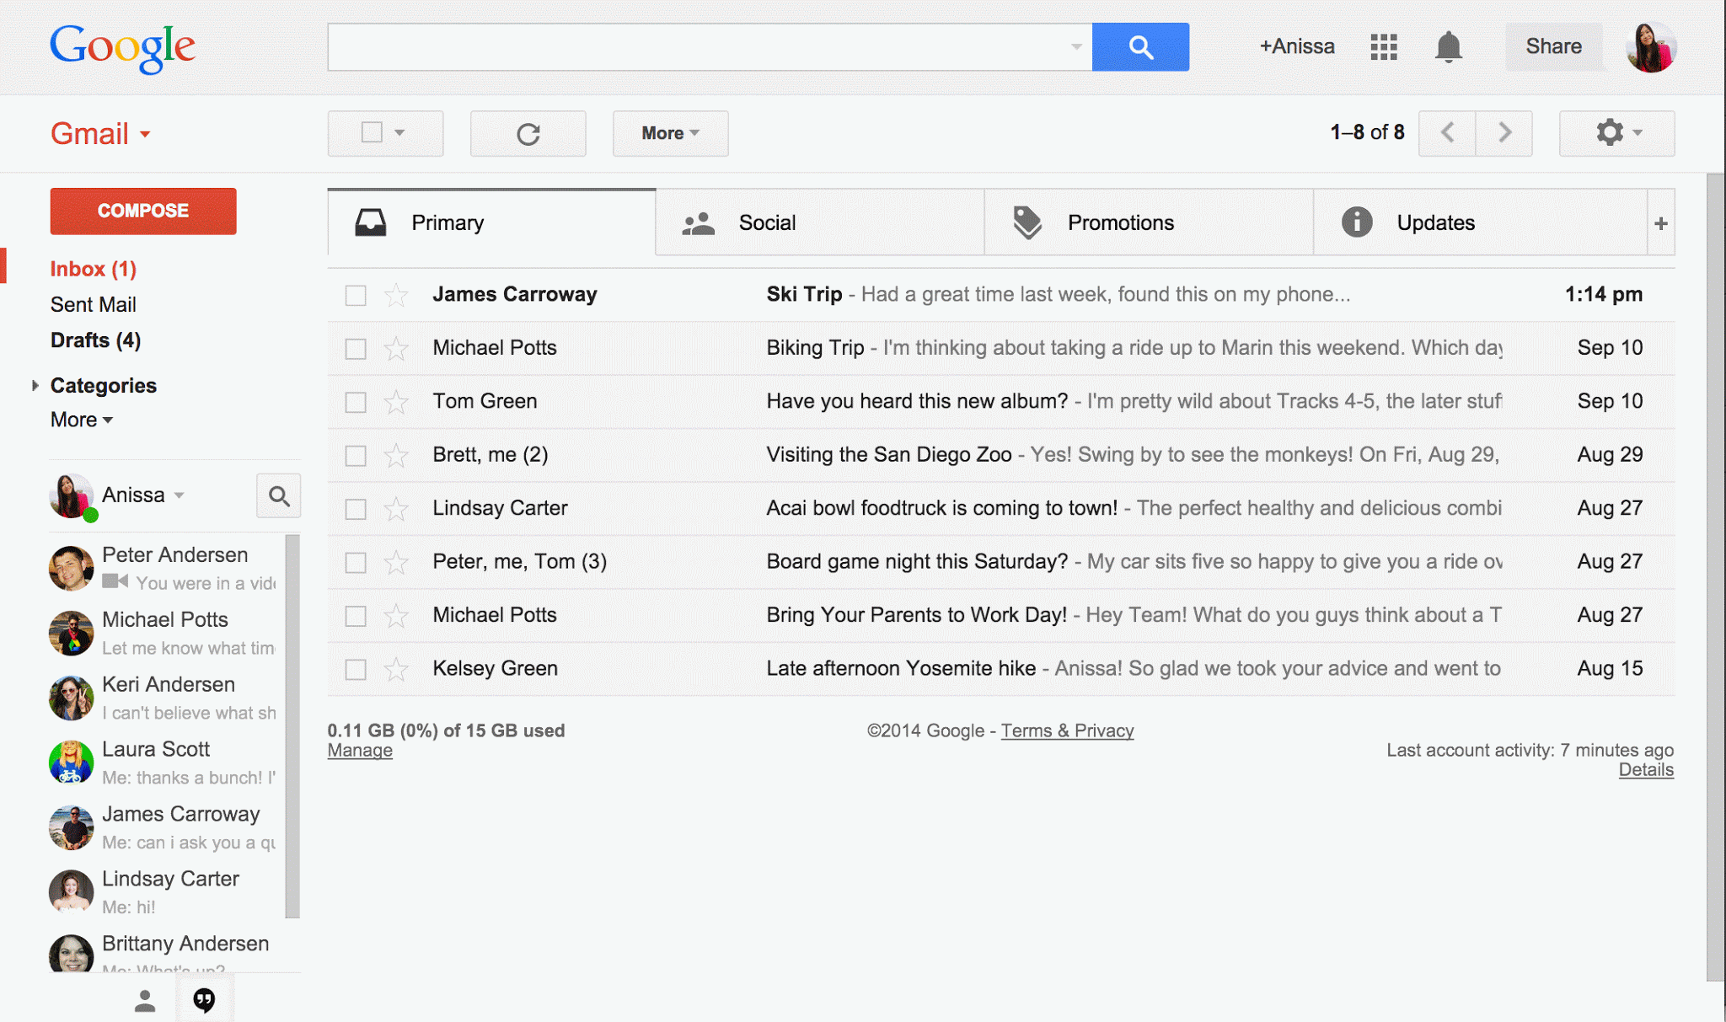
Task: Click the Gmail search icon
Action: tap(1139, 45)
